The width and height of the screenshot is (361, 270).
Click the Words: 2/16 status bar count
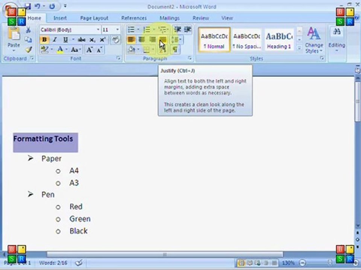point(53,263)
